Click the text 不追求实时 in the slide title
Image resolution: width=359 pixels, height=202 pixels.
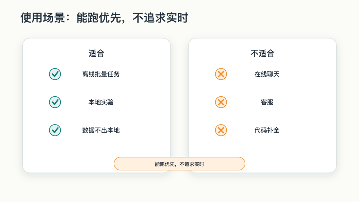pyautogui.click(x=161, y=18)
